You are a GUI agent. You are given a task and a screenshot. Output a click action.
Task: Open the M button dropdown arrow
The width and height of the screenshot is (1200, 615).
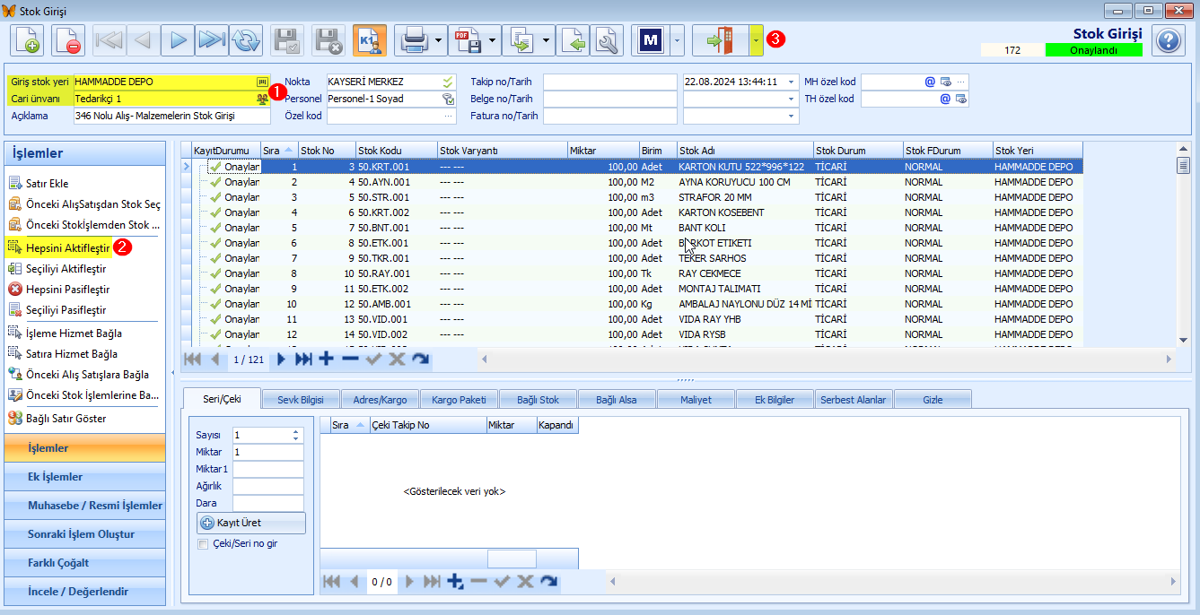coord(677,40)
